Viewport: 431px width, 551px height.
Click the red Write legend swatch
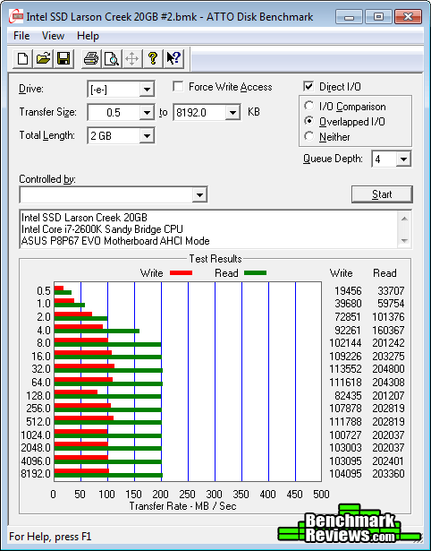coord(181,272)
